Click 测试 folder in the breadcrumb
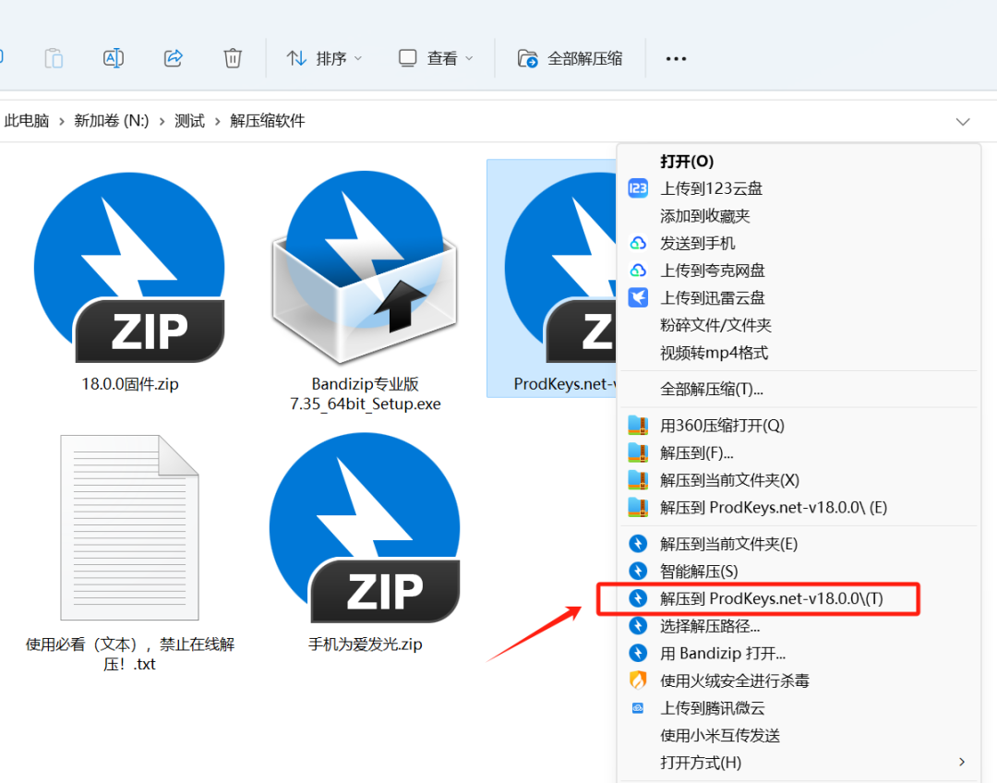The image size is (997, 783). pos(189,121)
